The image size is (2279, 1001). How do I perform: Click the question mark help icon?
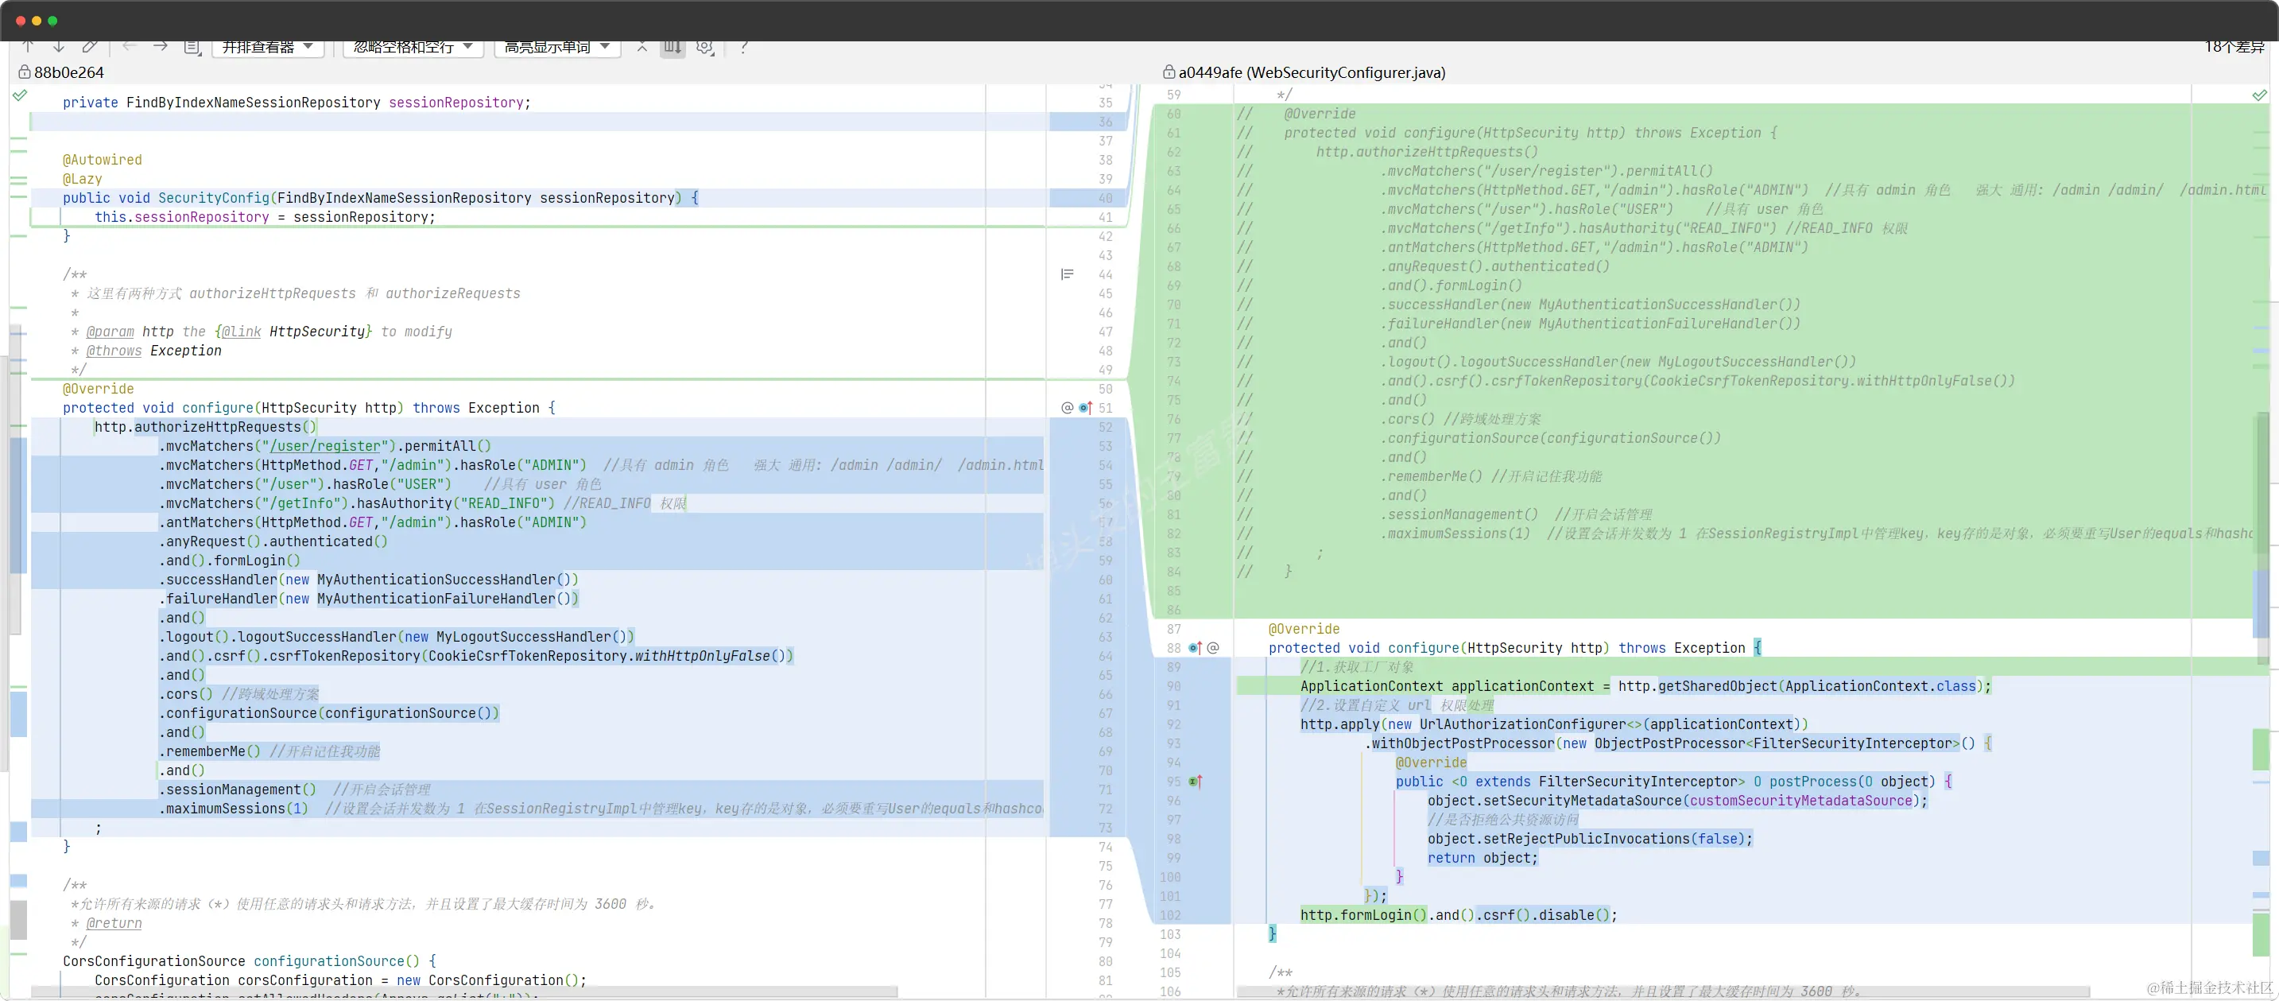743,47
